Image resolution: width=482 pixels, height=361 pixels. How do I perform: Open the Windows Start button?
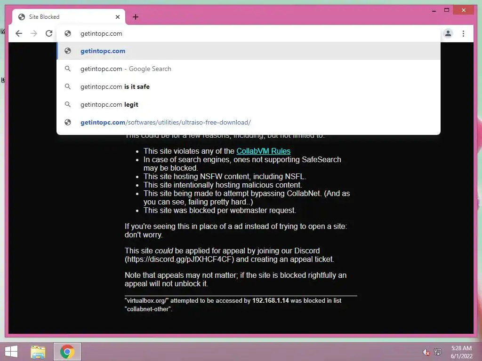pos(11,352)
